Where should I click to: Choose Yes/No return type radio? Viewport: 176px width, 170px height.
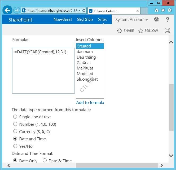[15, 146]
